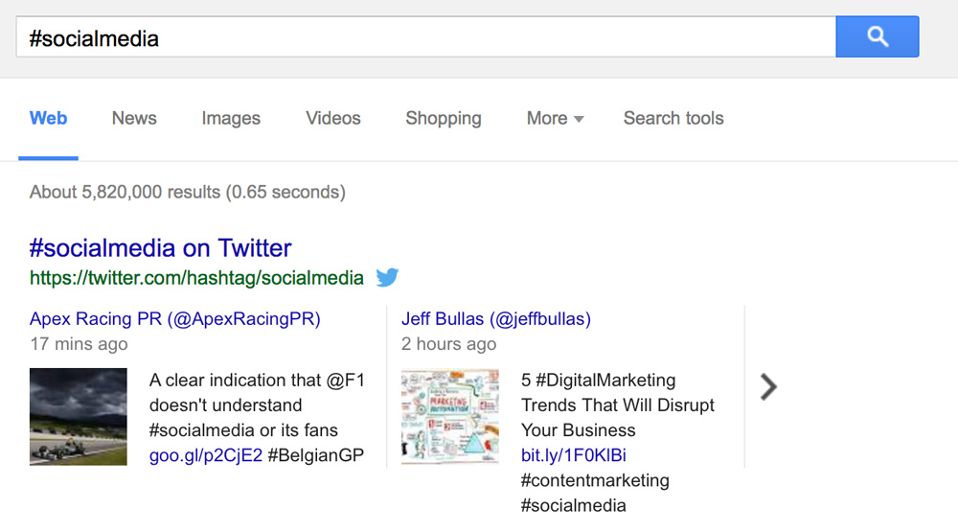Image resolution: width=958 pixels, height=532 pixels.
Task: Focus the #socialmedia search input field
Action: (426, 36)
